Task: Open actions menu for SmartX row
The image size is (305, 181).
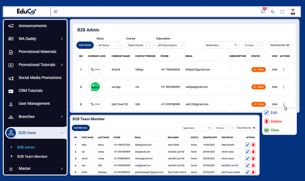Action: click(x=283, y=70)
